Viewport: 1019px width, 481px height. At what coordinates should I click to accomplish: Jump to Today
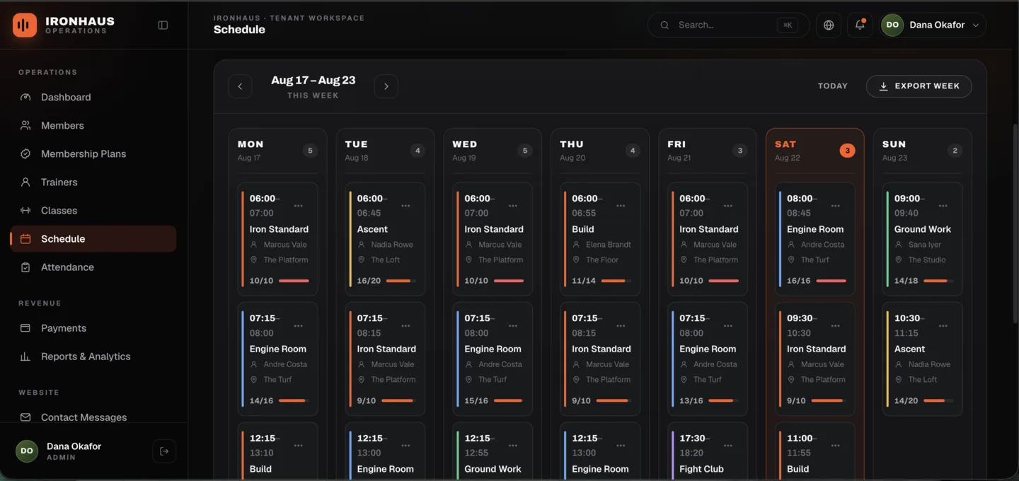point(832,86)
